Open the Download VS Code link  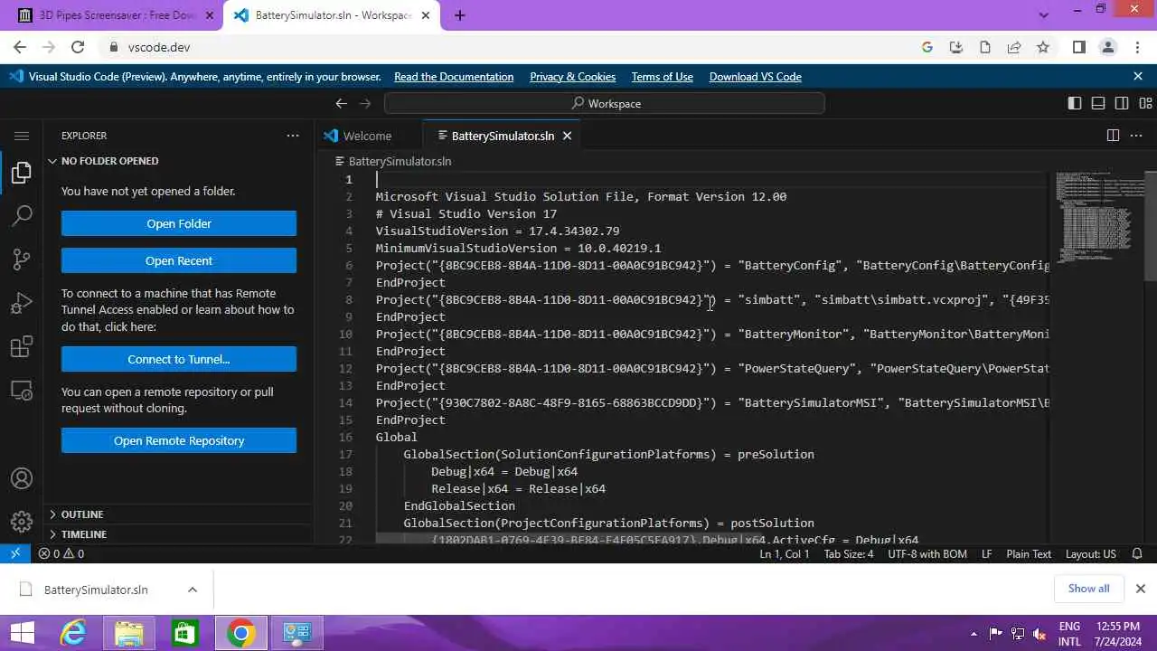click(756, 77)
